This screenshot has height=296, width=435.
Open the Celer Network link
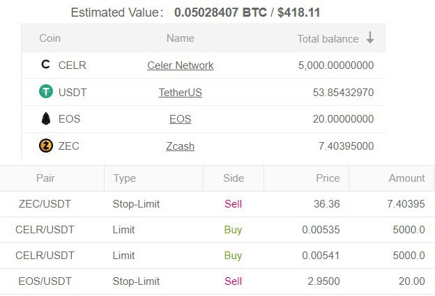tap(180, 65)
